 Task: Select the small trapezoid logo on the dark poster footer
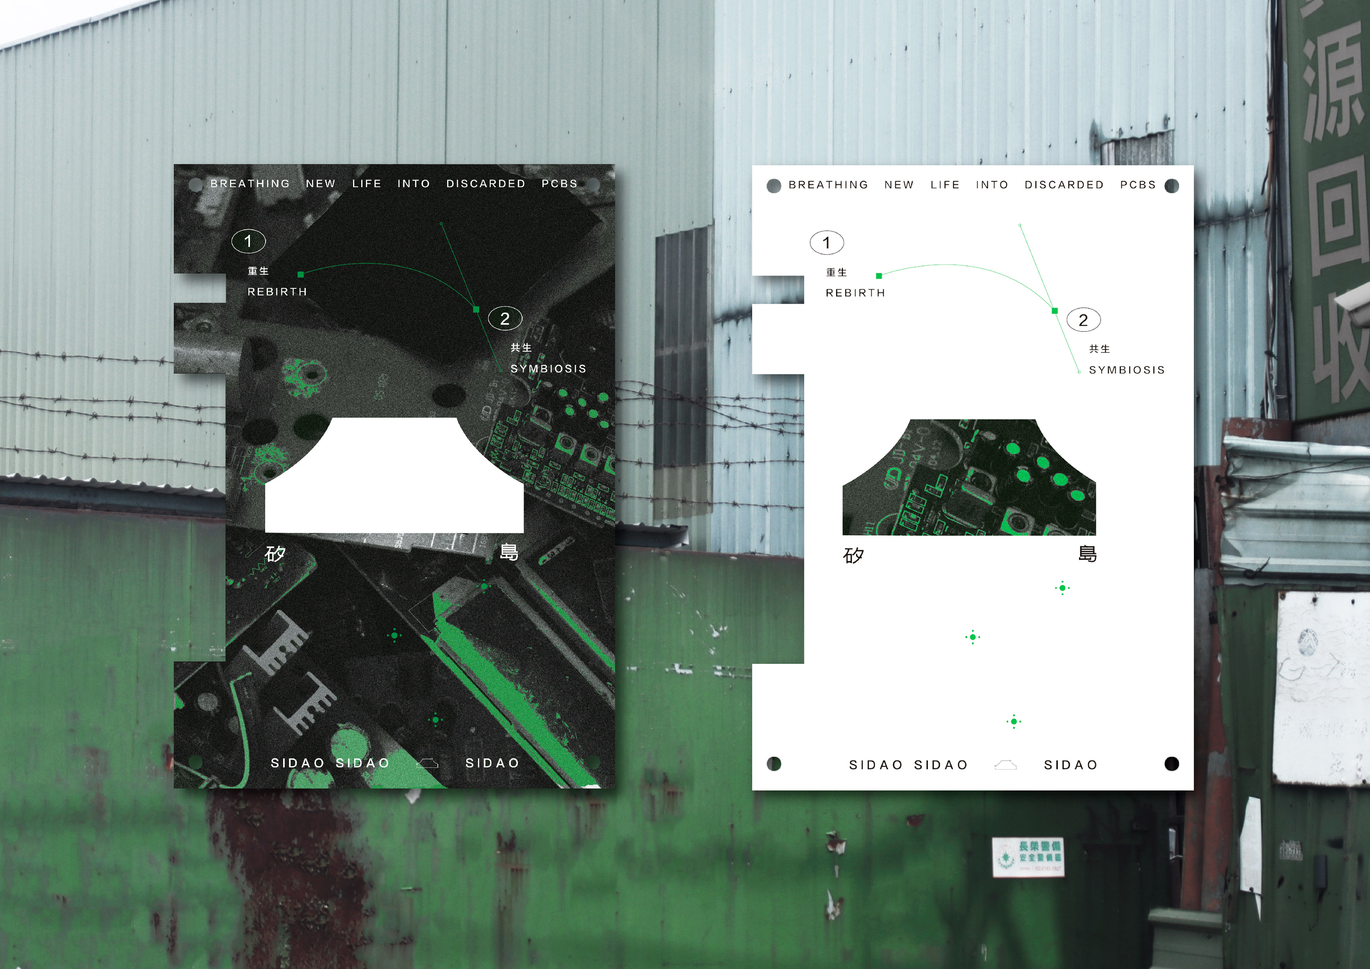point(427,763)
